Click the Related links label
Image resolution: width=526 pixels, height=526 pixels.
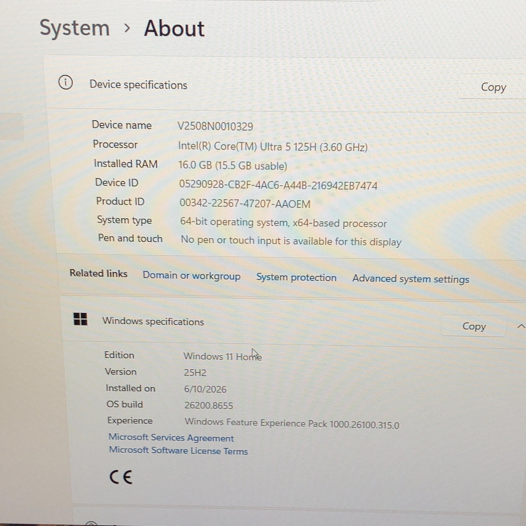click(x=99, y=273)
